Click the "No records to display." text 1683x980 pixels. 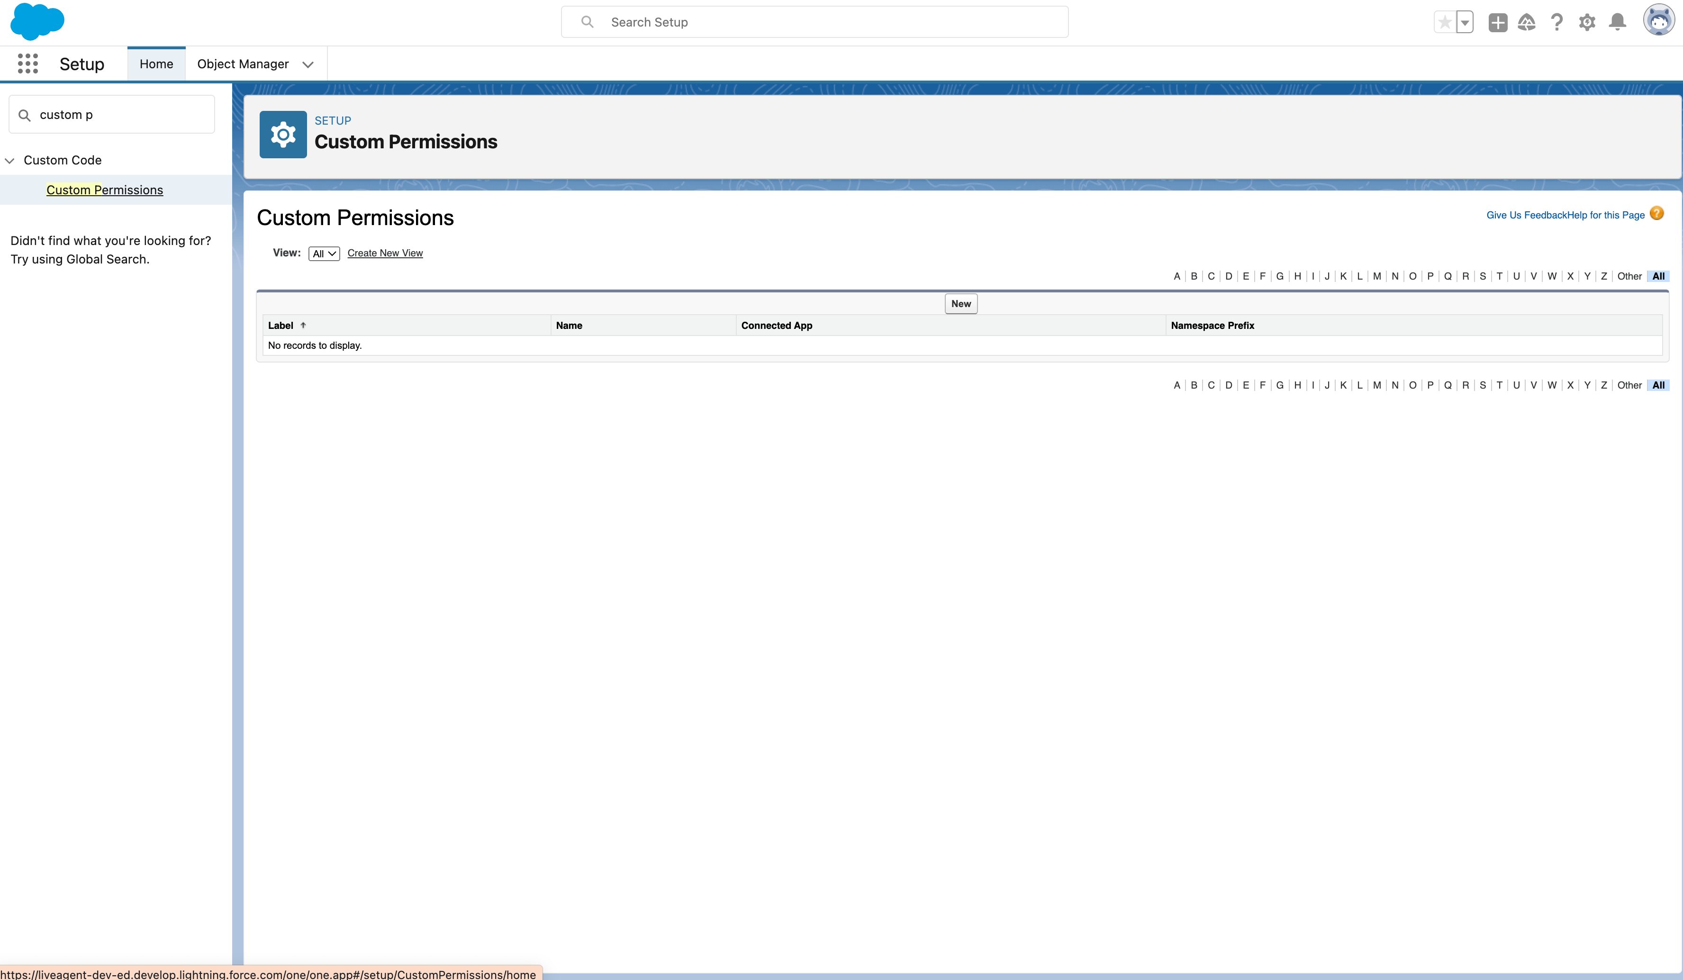click(x=315, y=345)
